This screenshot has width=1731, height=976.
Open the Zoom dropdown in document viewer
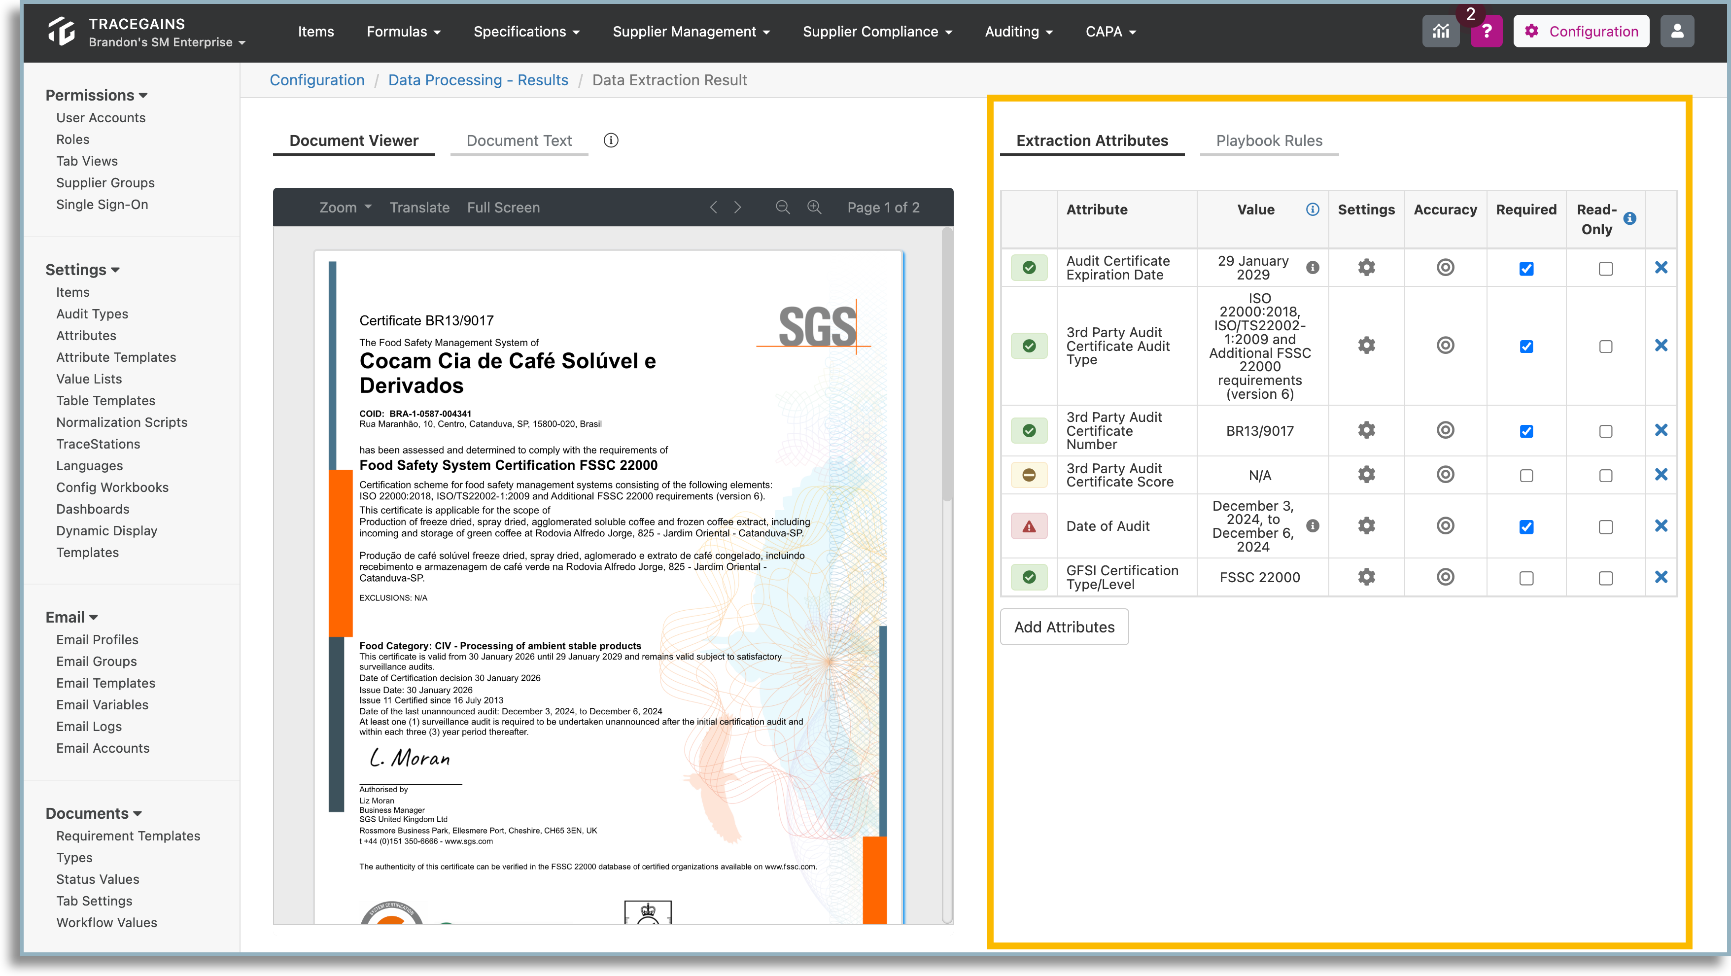(x=346, y=207)
